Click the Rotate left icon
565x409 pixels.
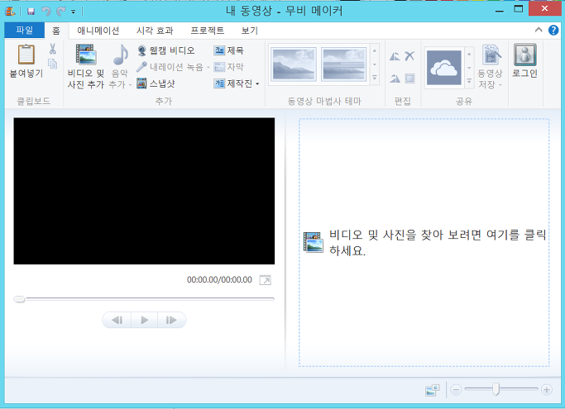395,56
